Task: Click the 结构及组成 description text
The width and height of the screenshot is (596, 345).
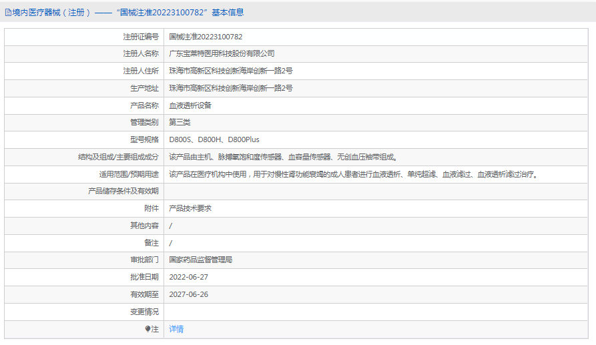Action: [283, 157]
